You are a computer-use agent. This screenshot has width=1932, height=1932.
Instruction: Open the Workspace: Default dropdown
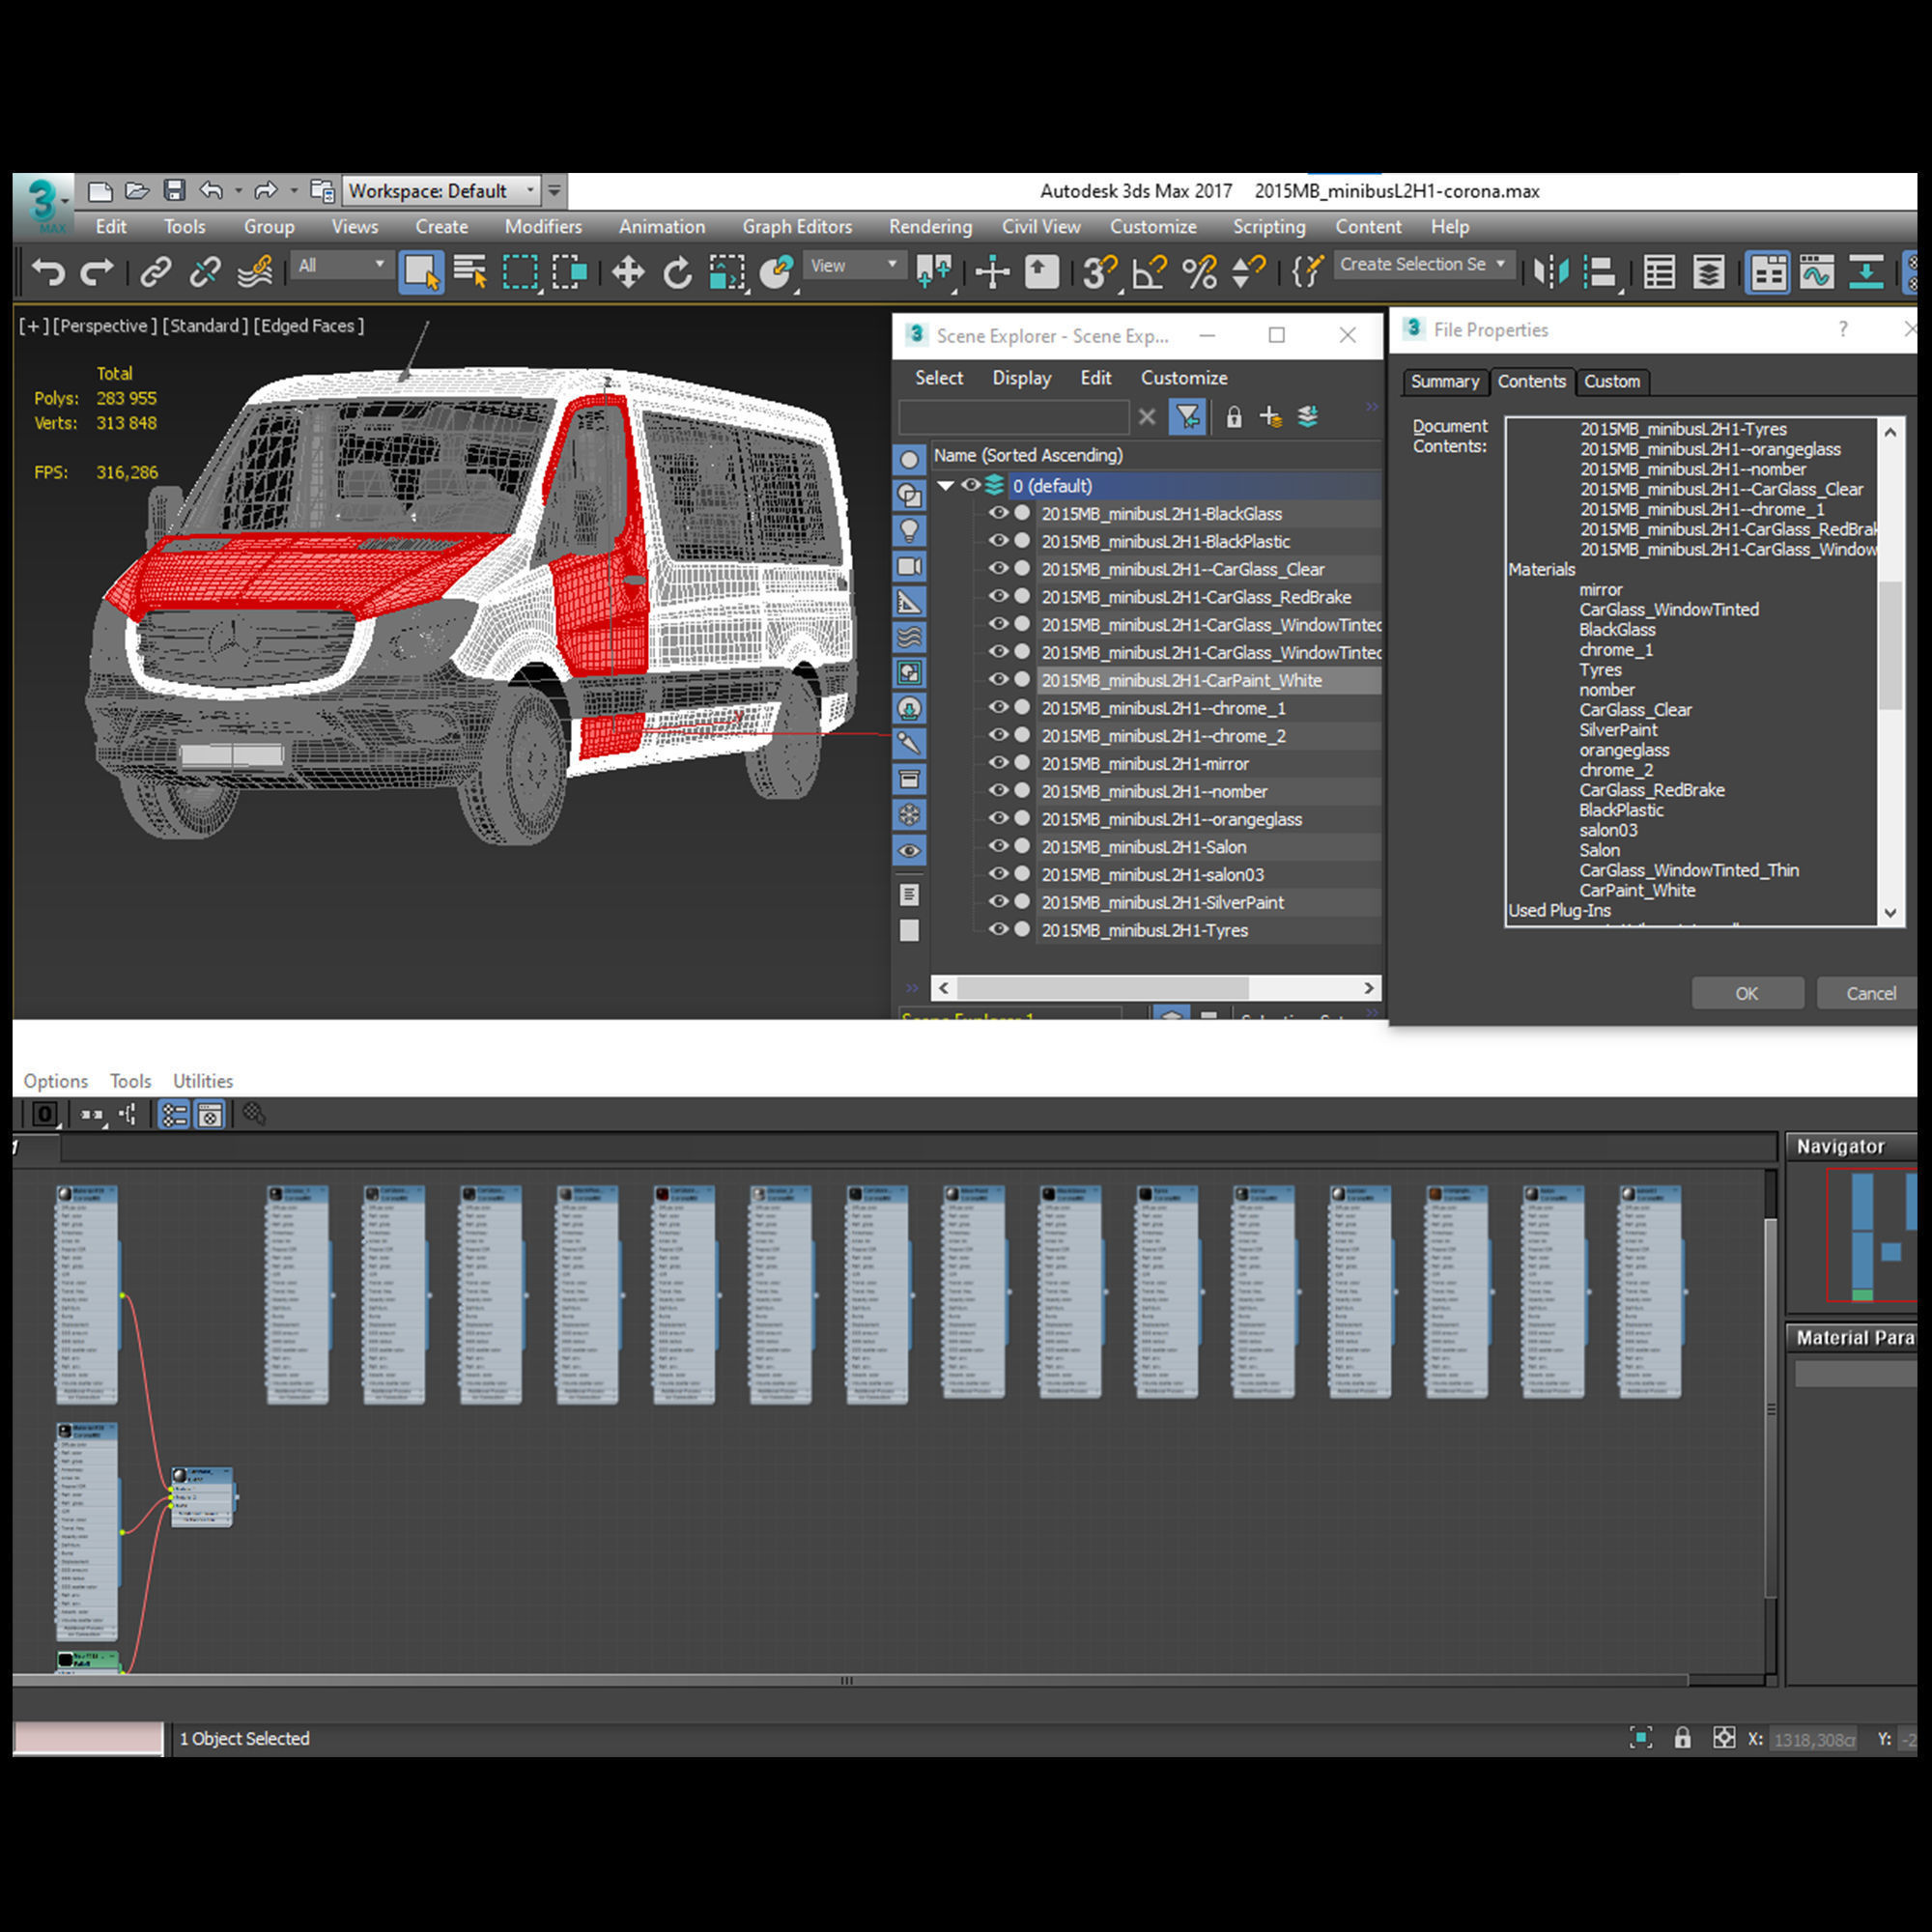point(442,190)
